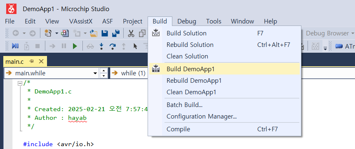Click the New Project icon
355x149 pixels.
pos(48,33)
